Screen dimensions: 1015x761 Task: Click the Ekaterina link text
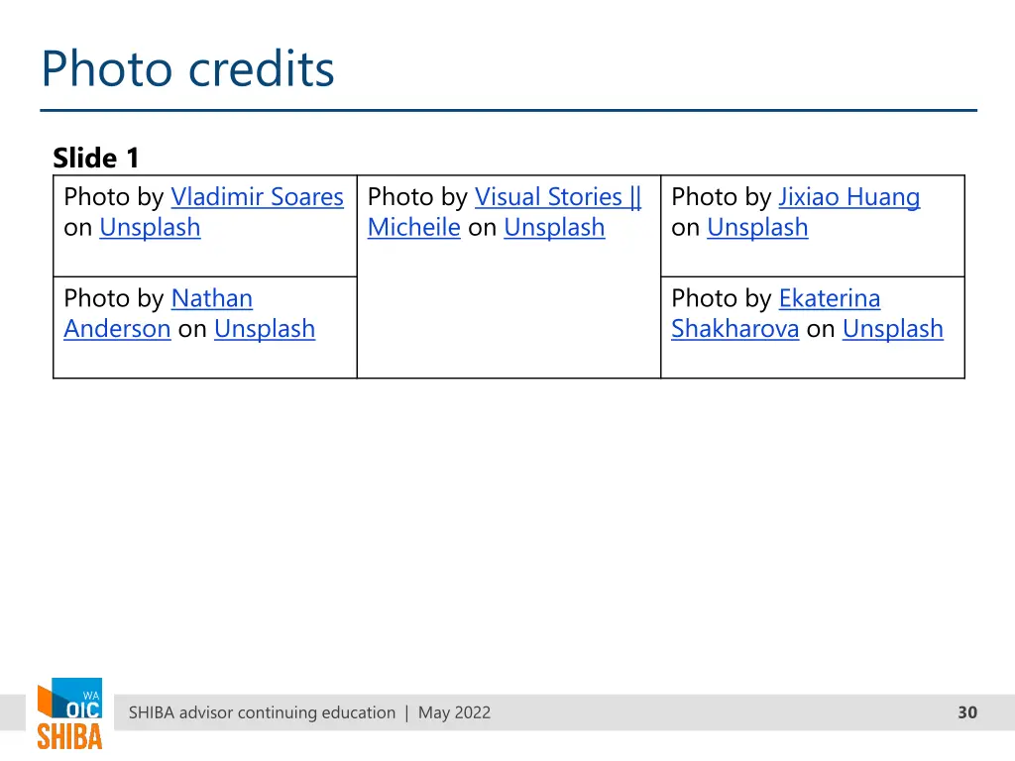tap(830, 298)
